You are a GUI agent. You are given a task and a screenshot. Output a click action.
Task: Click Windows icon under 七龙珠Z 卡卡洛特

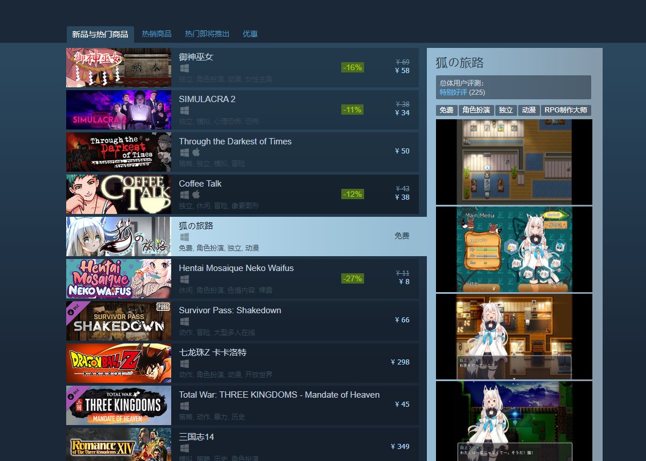(x=184, y=363)
